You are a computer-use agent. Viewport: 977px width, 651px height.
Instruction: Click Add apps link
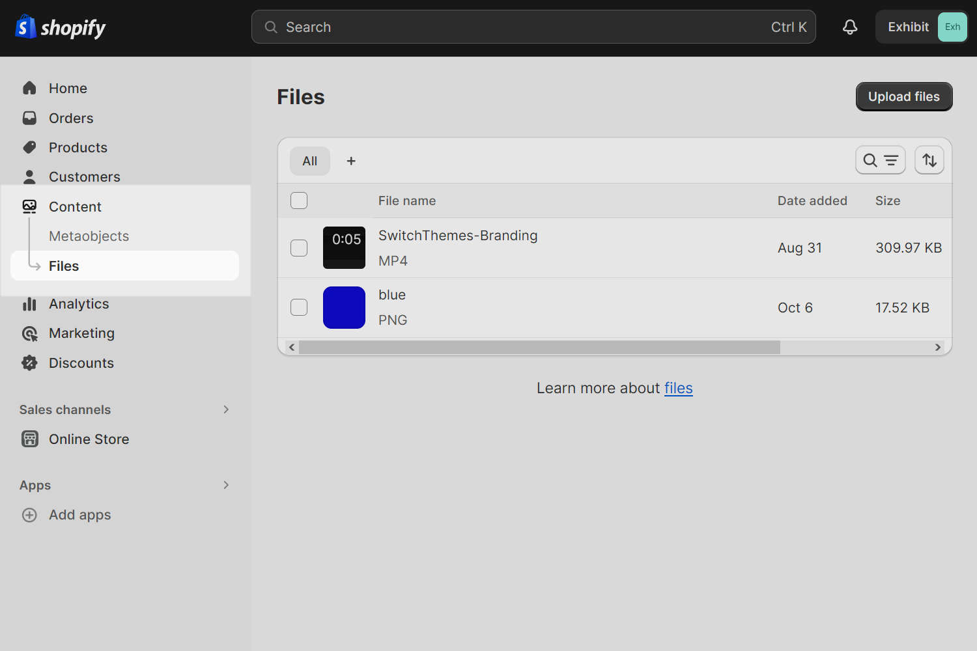coord(80,515)
